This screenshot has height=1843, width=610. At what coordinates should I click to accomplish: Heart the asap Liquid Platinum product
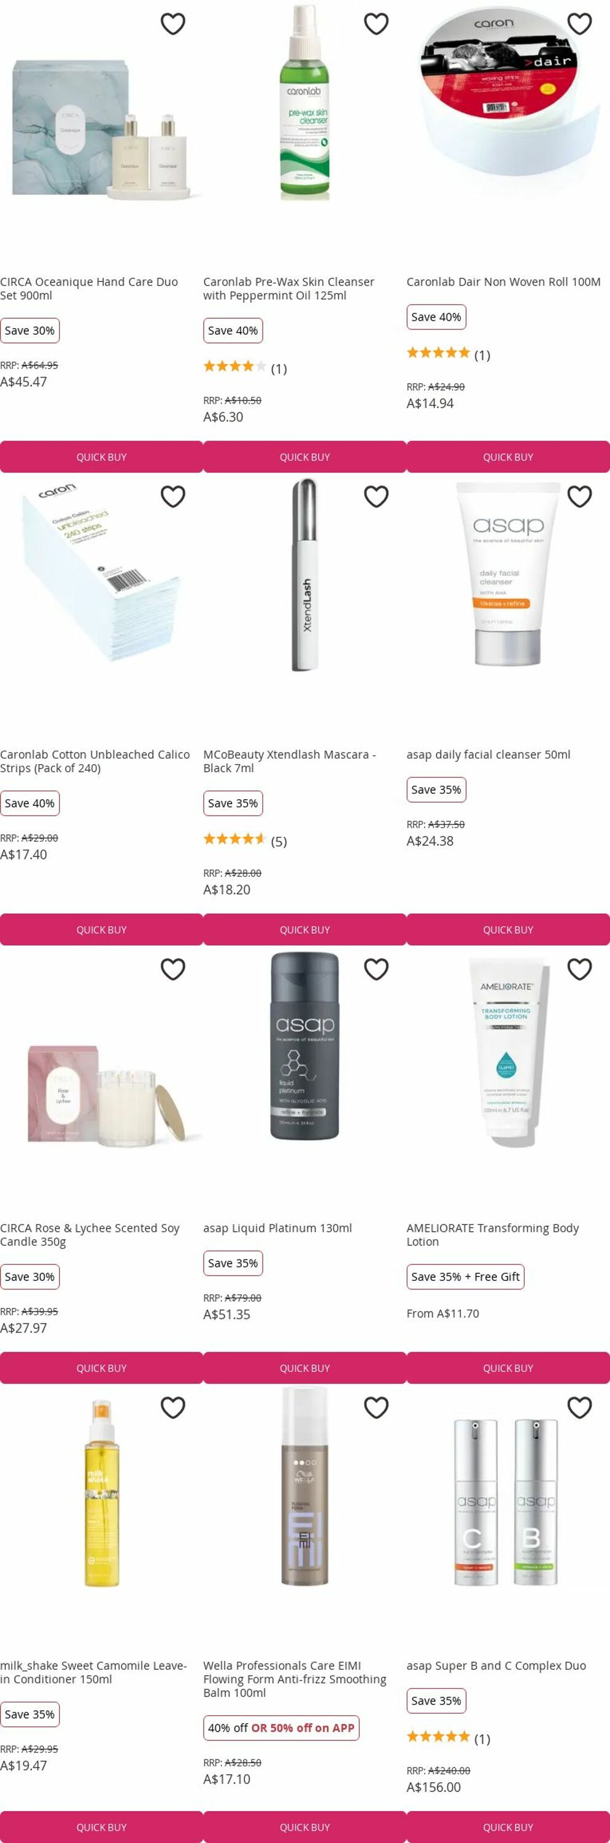click(376, 969)
